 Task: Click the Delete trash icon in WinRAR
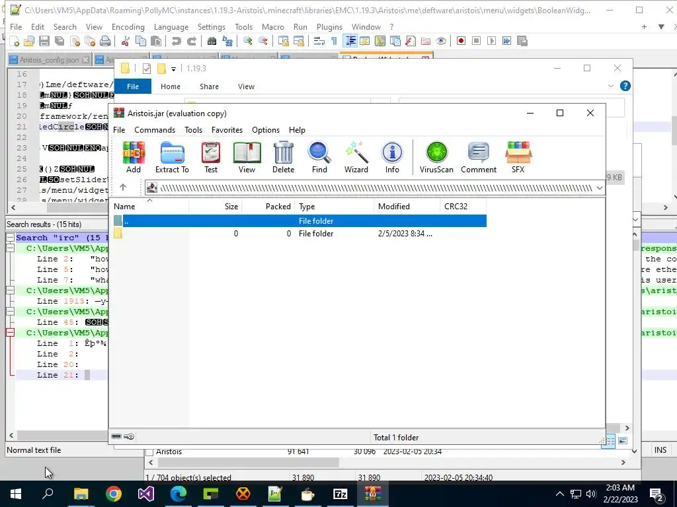(x=283, y=157)
